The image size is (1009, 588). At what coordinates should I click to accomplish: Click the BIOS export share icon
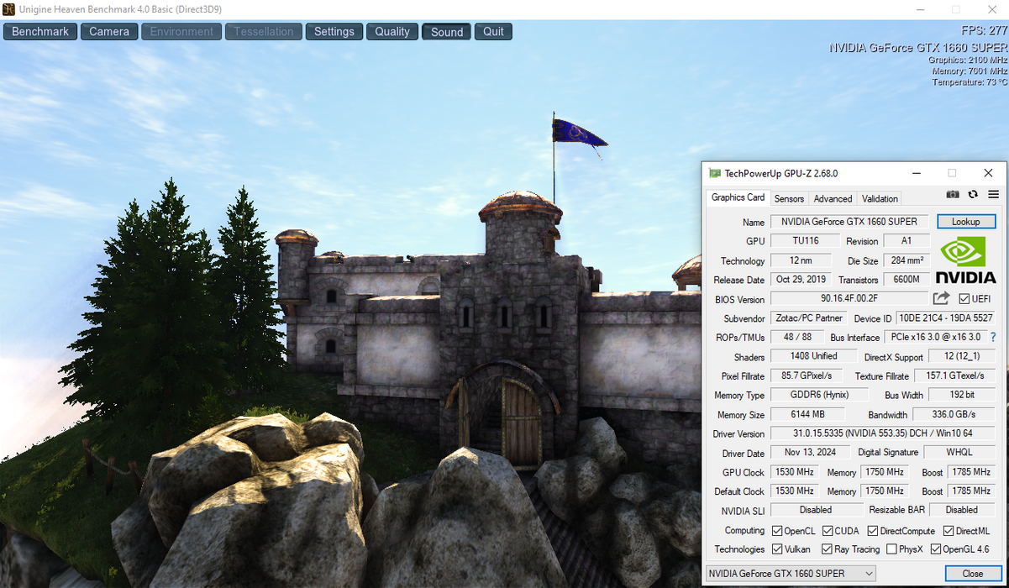click(x=941, y=298)
